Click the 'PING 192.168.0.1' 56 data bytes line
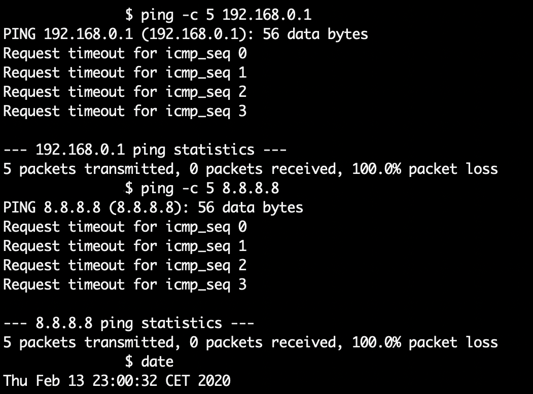The image size is (533, 394). coord(186,34)
